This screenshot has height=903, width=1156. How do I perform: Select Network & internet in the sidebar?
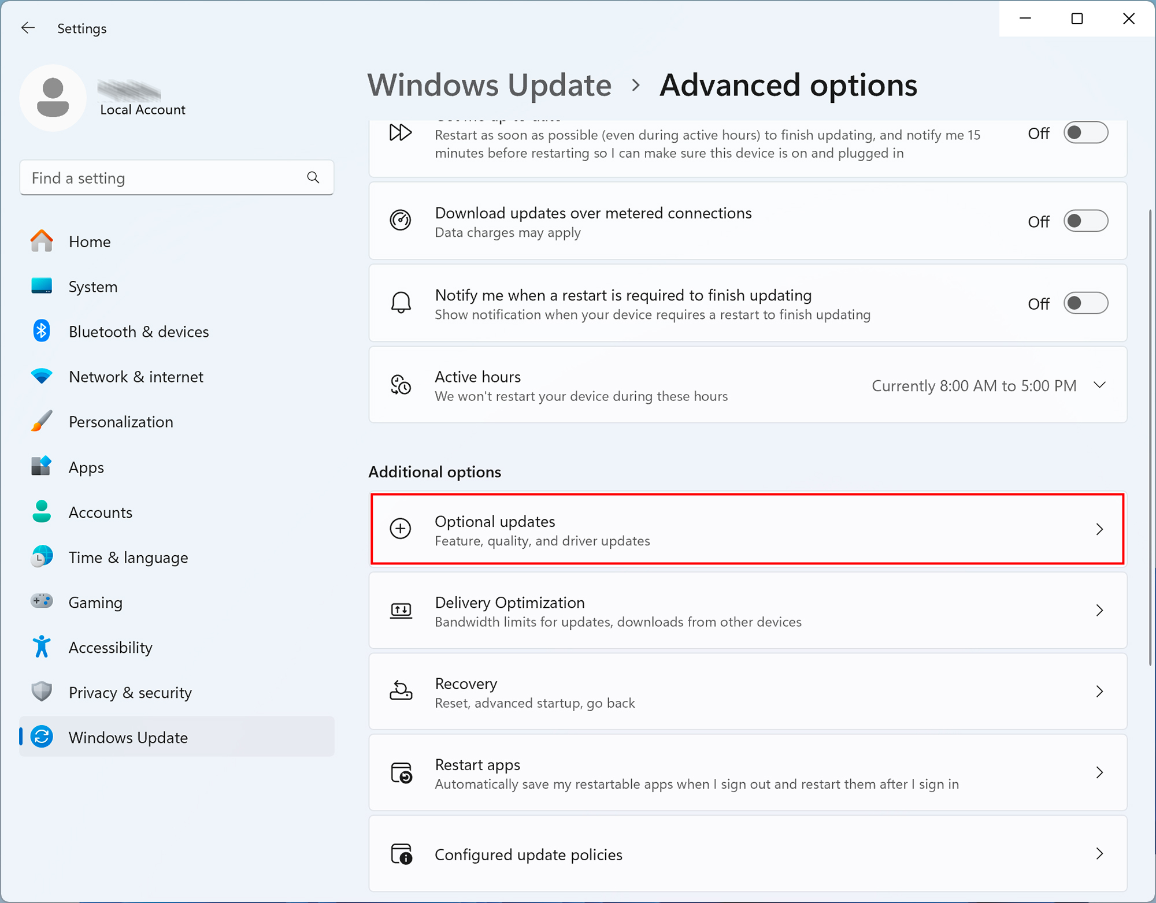(176, 376)
